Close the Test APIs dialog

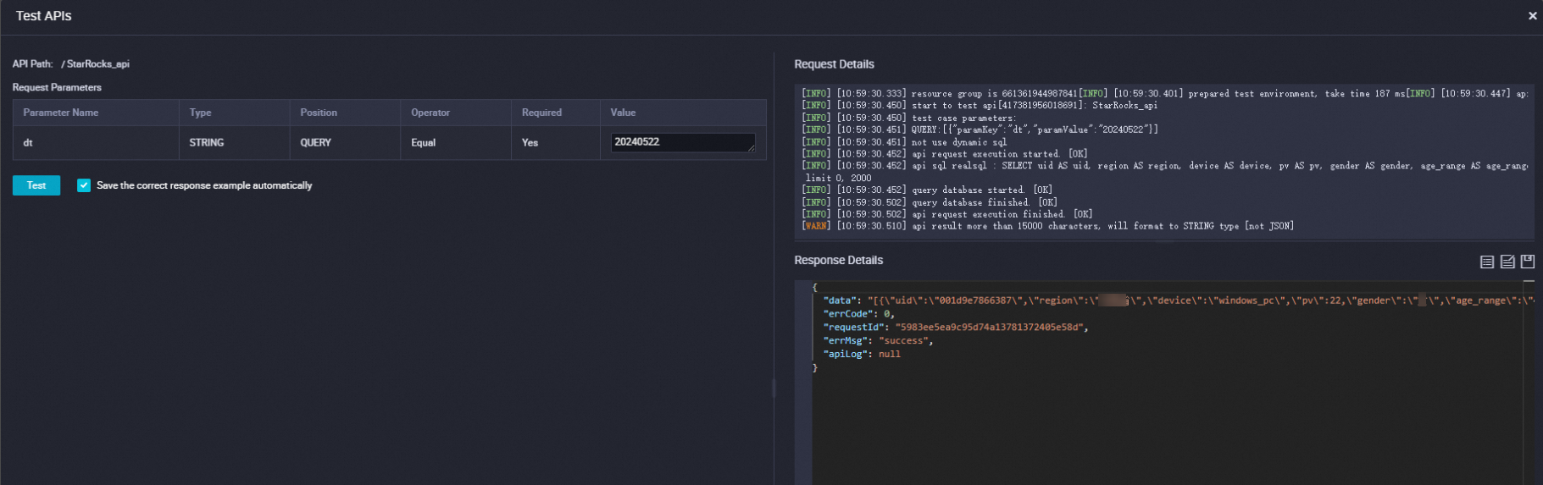click(1532, 16)
